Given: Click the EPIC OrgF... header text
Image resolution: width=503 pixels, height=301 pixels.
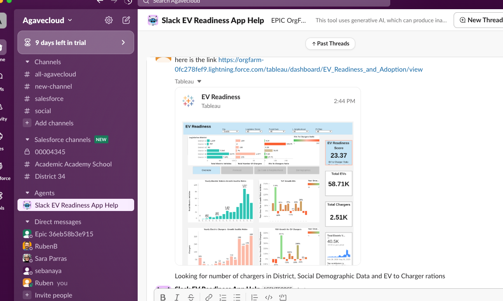Looking at the screenshot, I should coord(288,20).
